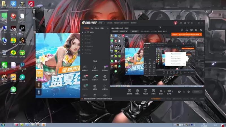Add 手机投屏 phone cast source
The image size is (226, 127).
click(x=145, y=92)
